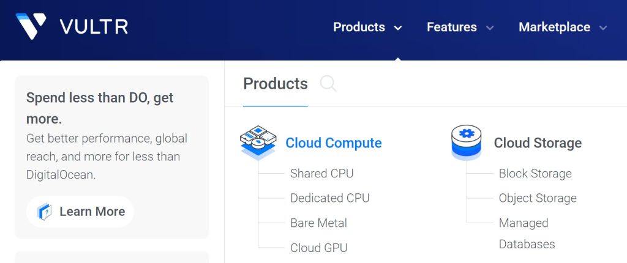Expand the Products chevron arrow

[x=398, y=28]
